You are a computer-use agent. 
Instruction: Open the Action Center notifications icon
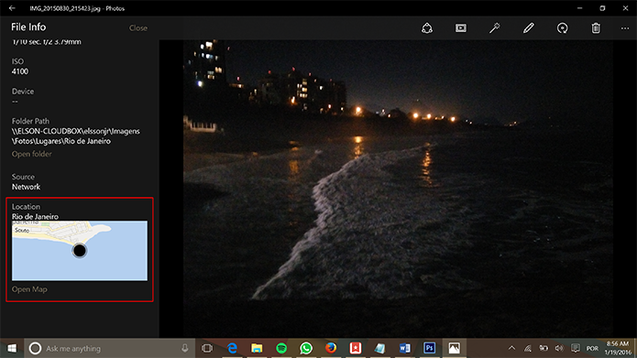click(576, 348)
